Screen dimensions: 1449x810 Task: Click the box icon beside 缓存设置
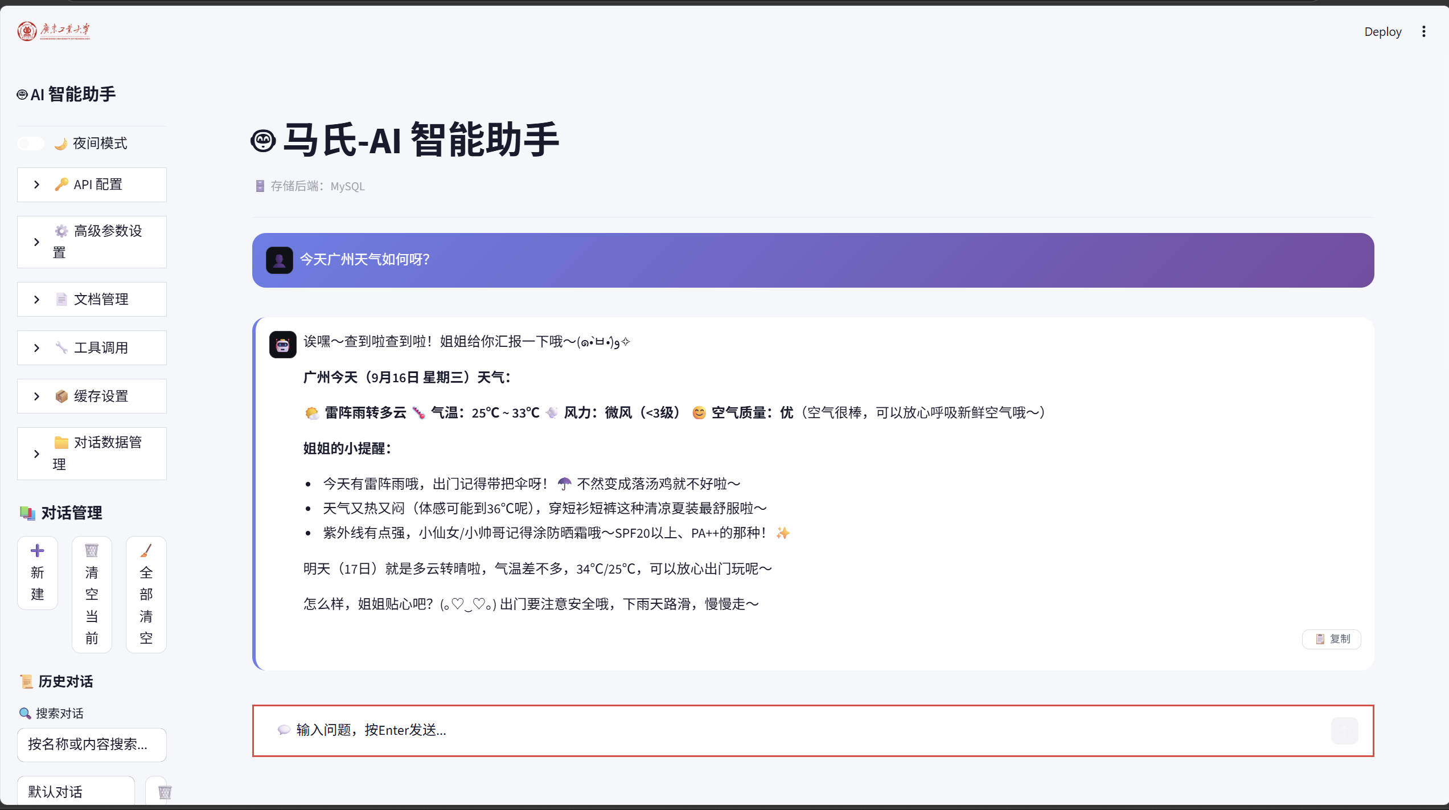61,396
